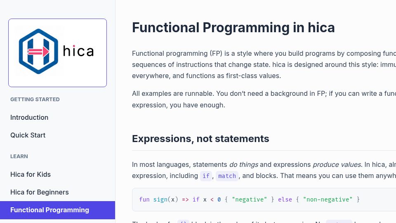Click the Functional Programming in hica title

233,28
